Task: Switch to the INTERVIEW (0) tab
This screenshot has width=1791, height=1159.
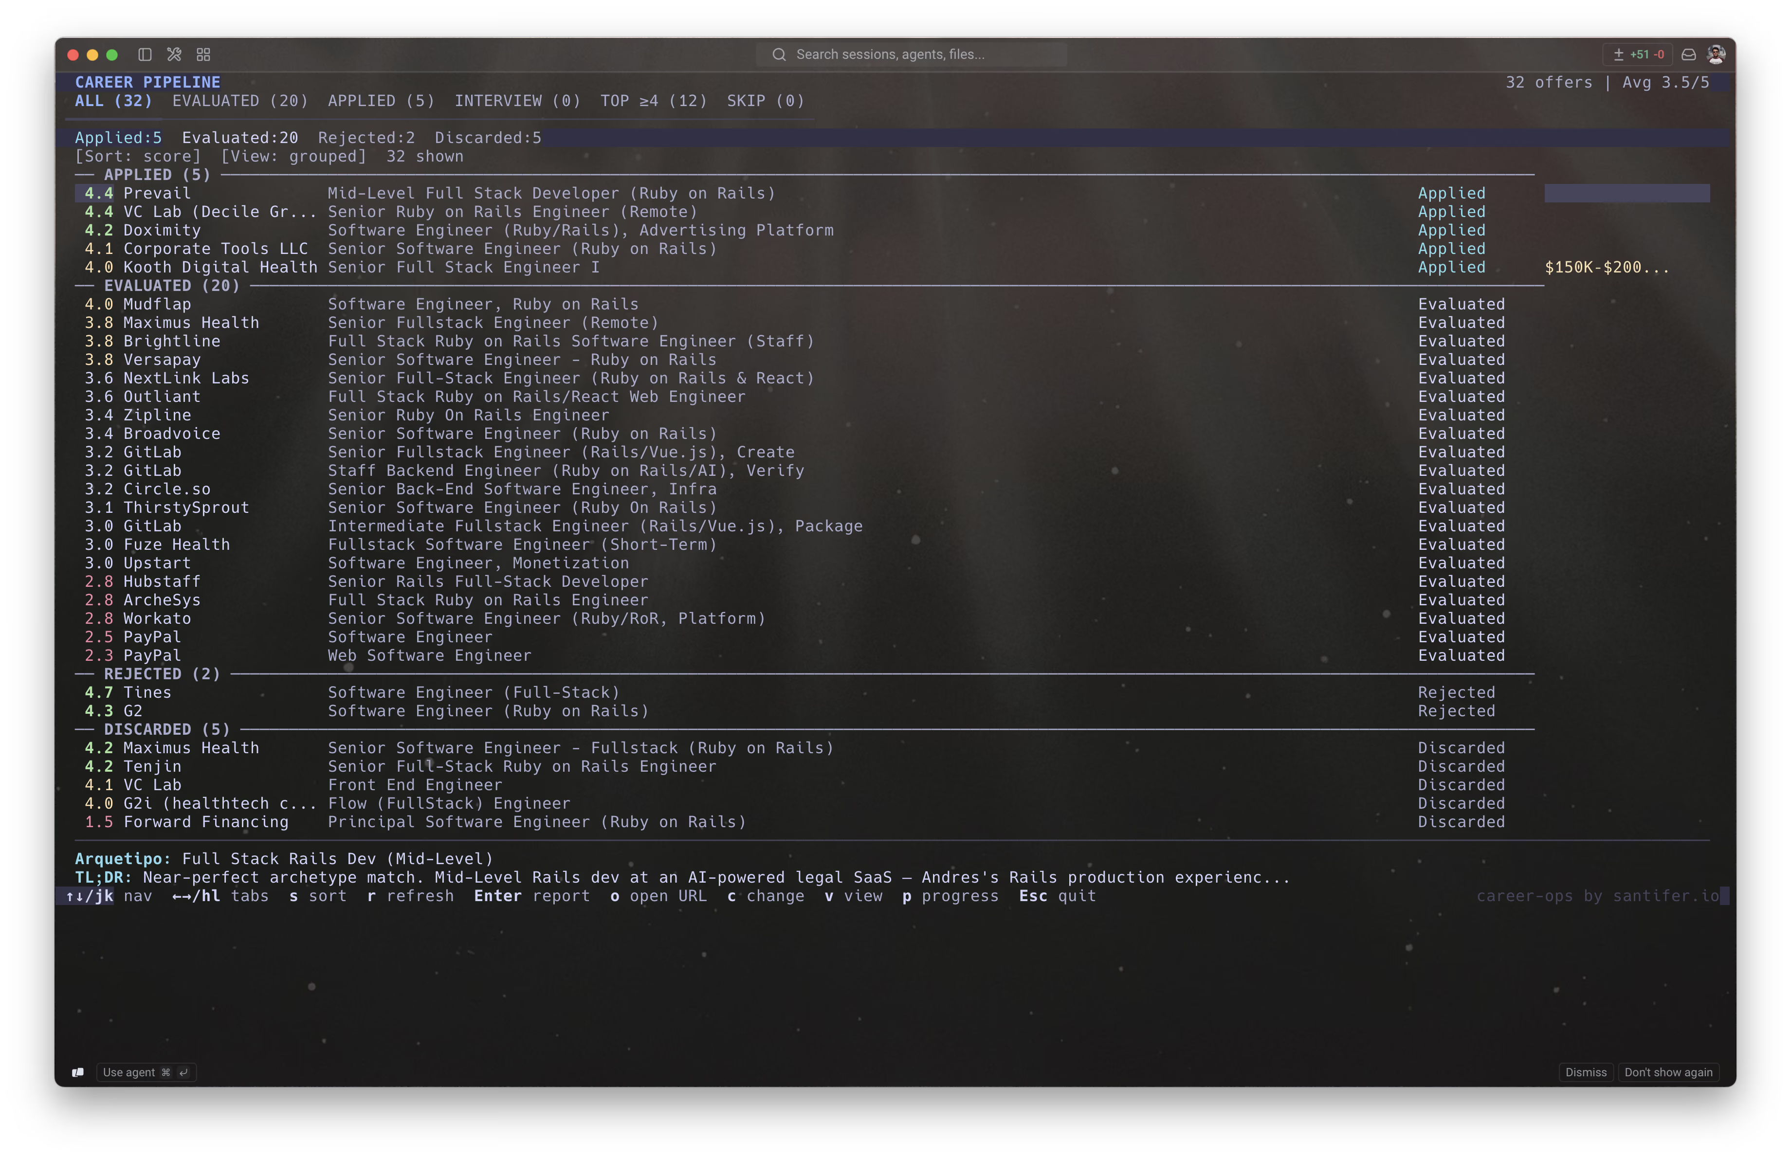Action: (x=517, y=101)
